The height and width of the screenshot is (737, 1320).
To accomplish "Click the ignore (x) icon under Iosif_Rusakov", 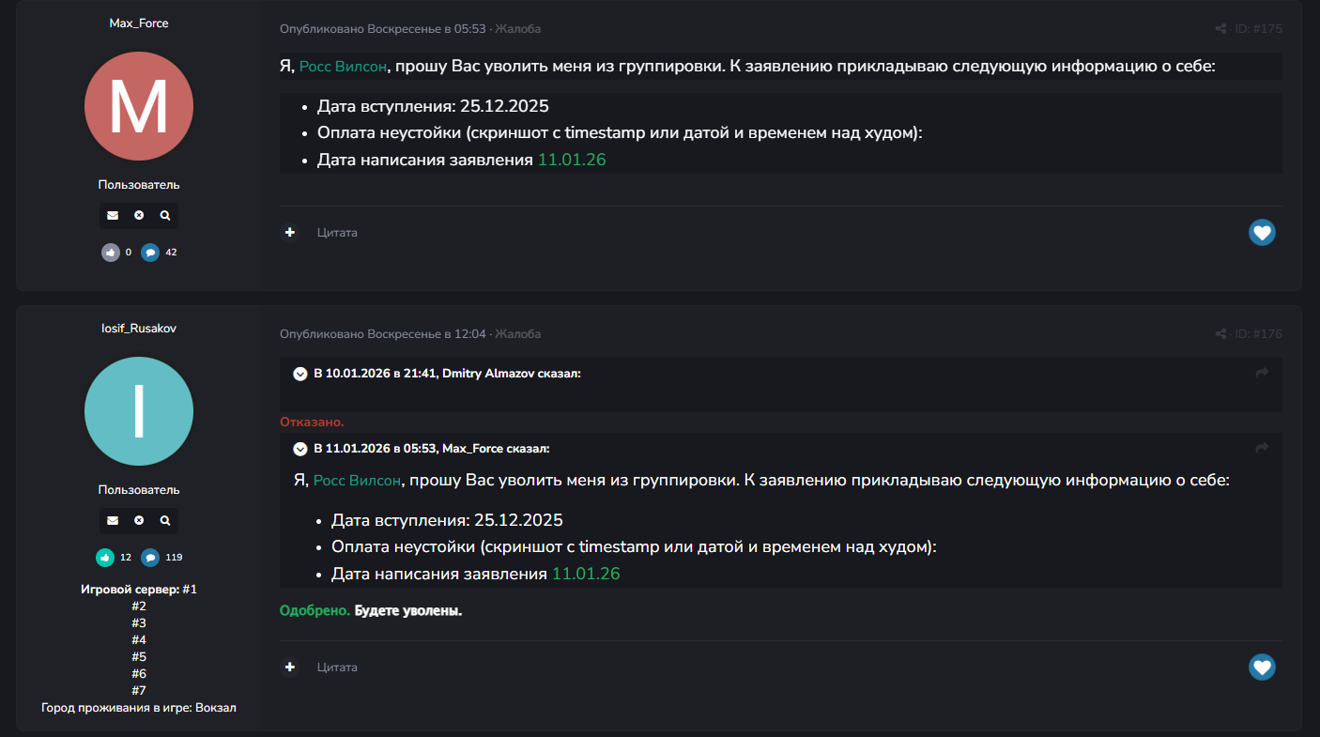I will click(139, 521).
